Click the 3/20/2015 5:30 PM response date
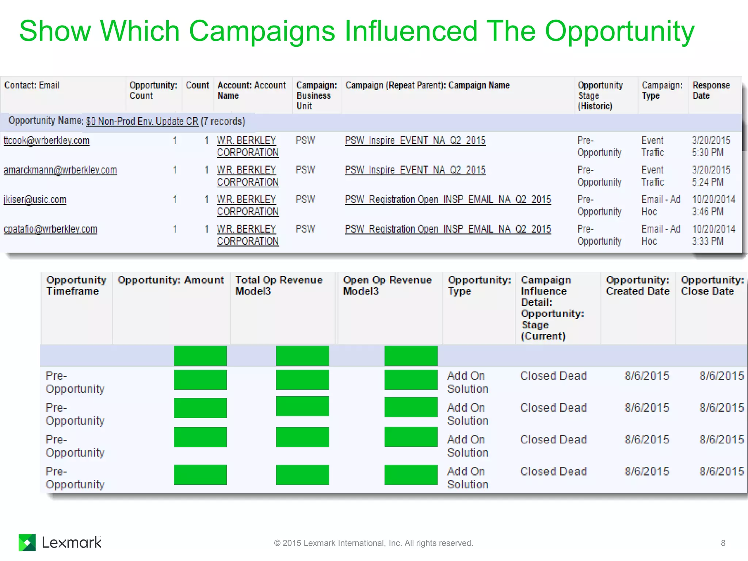 [x=711, y=146]
